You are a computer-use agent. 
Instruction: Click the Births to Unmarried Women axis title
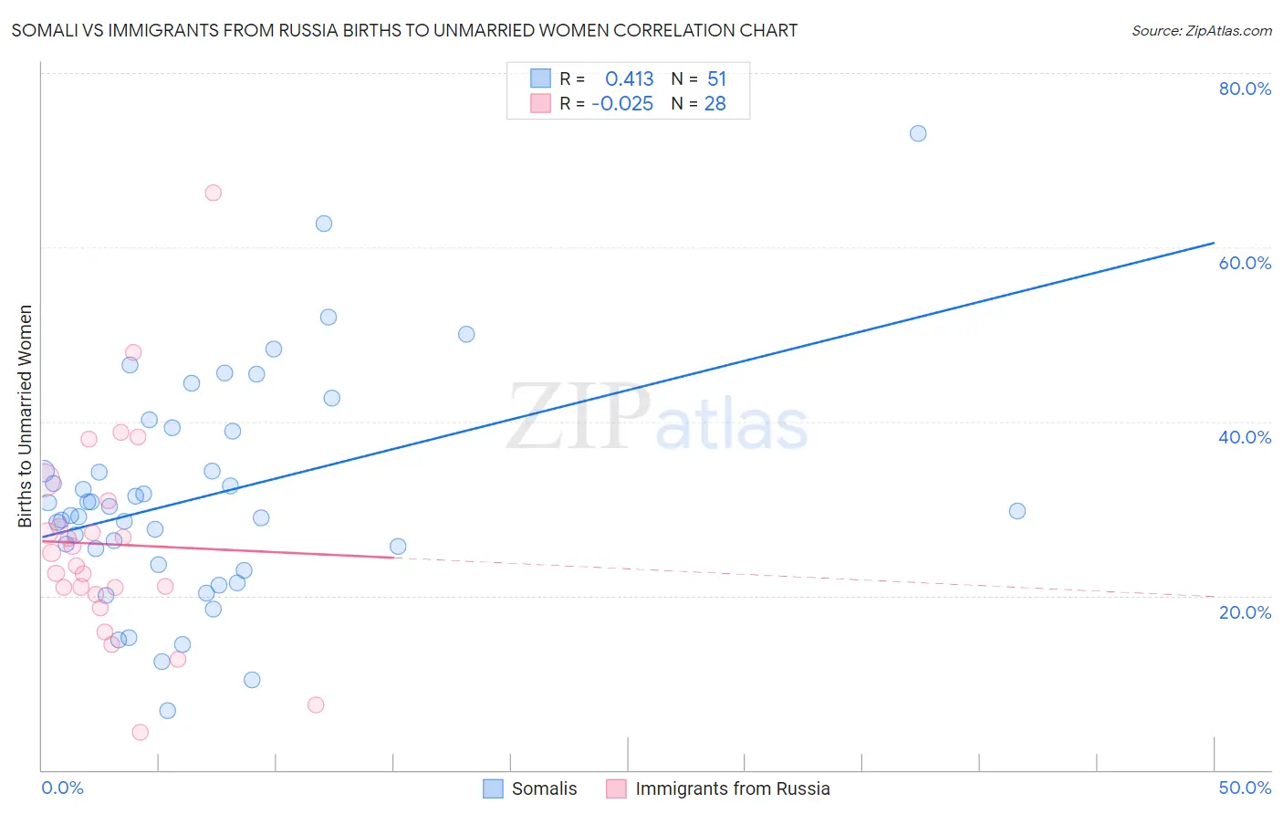point(25,416)
